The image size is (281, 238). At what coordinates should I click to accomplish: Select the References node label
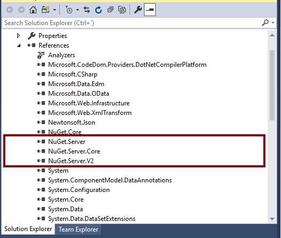tap(54, 45)
